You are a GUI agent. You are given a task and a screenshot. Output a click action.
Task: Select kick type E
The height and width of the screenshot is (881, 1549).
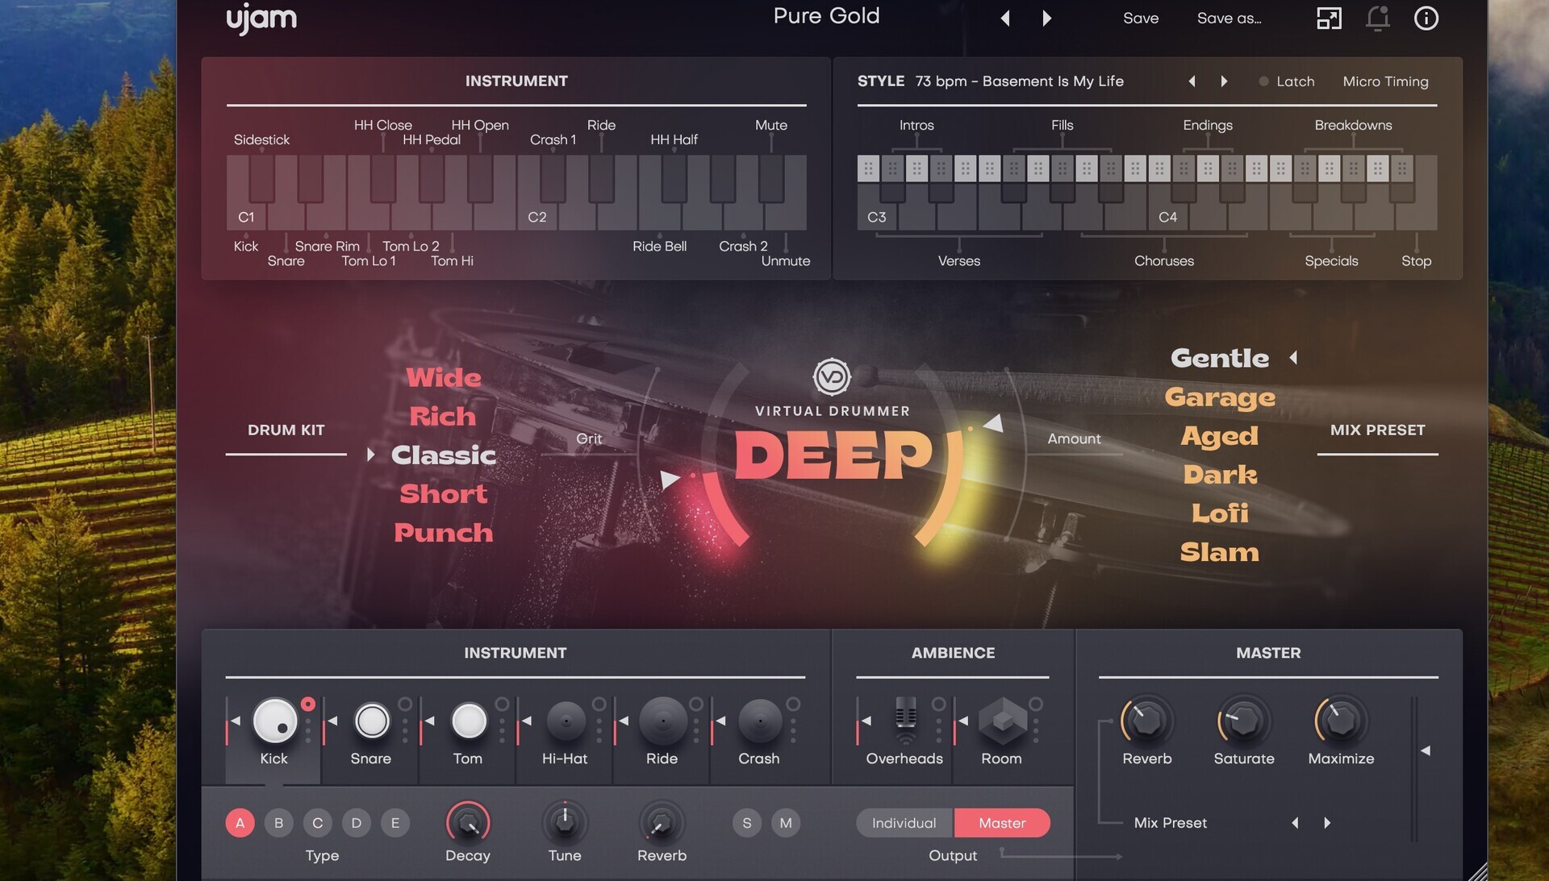click(395, 823)
